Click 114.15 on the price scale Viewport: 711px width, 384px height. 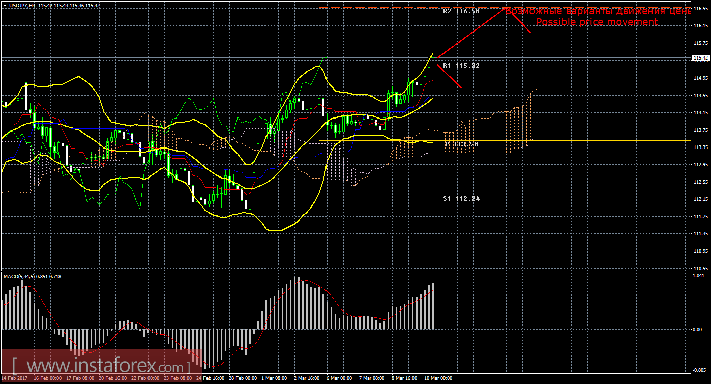click(x=701, y=112)
